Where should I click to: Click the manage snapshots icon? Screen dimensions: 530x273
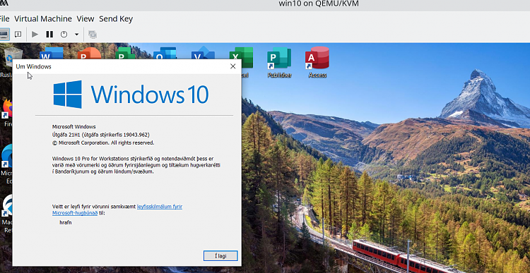click(93, 34)
